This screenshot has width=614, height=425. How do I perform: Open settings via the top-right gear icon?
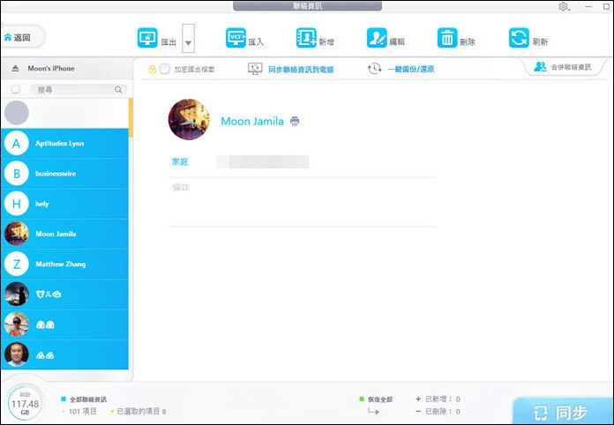coord(563,7)
